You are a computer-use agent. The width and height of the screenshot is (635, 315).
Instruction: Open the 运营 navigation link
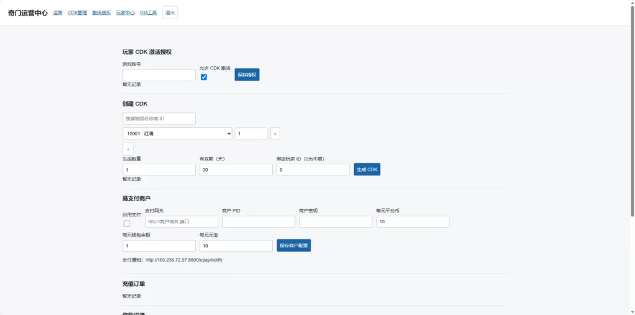tap(58, 12)
